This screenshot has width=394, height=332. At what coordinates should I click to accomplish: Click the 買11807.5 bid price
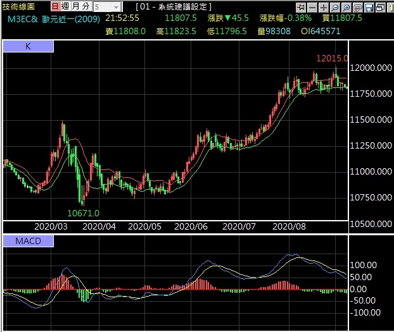tap(342, 18)
